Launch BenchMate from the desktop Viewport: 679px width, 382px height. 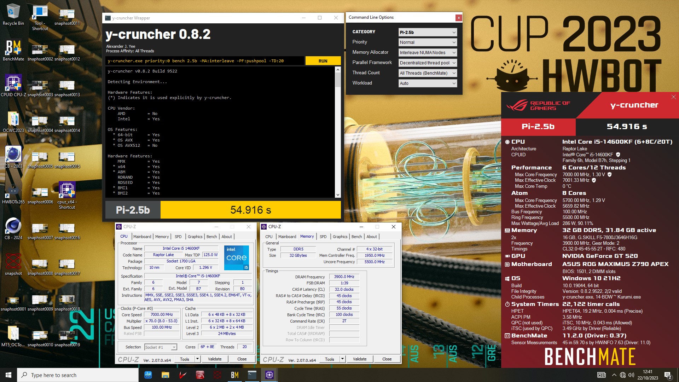click(x=13, y=50)
